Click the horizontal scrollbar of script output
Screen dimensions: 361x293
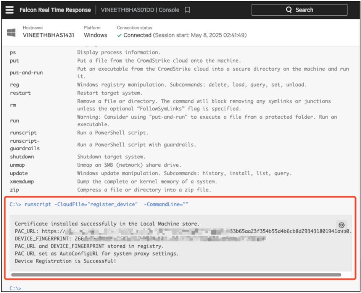(176, 275)
